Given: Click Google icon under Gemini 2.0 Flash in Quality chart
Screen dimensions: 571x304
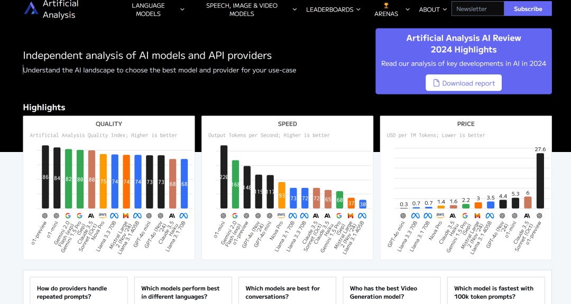Looking at the screenshot, I should [x=68, y=216].
